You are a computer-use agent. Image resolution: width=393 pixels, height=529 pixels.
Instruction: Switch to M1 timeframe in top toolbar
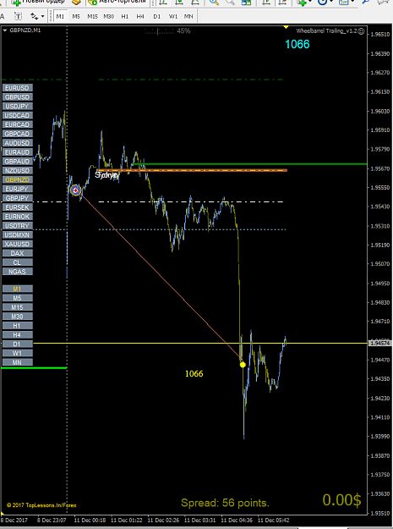click(60, 16)
